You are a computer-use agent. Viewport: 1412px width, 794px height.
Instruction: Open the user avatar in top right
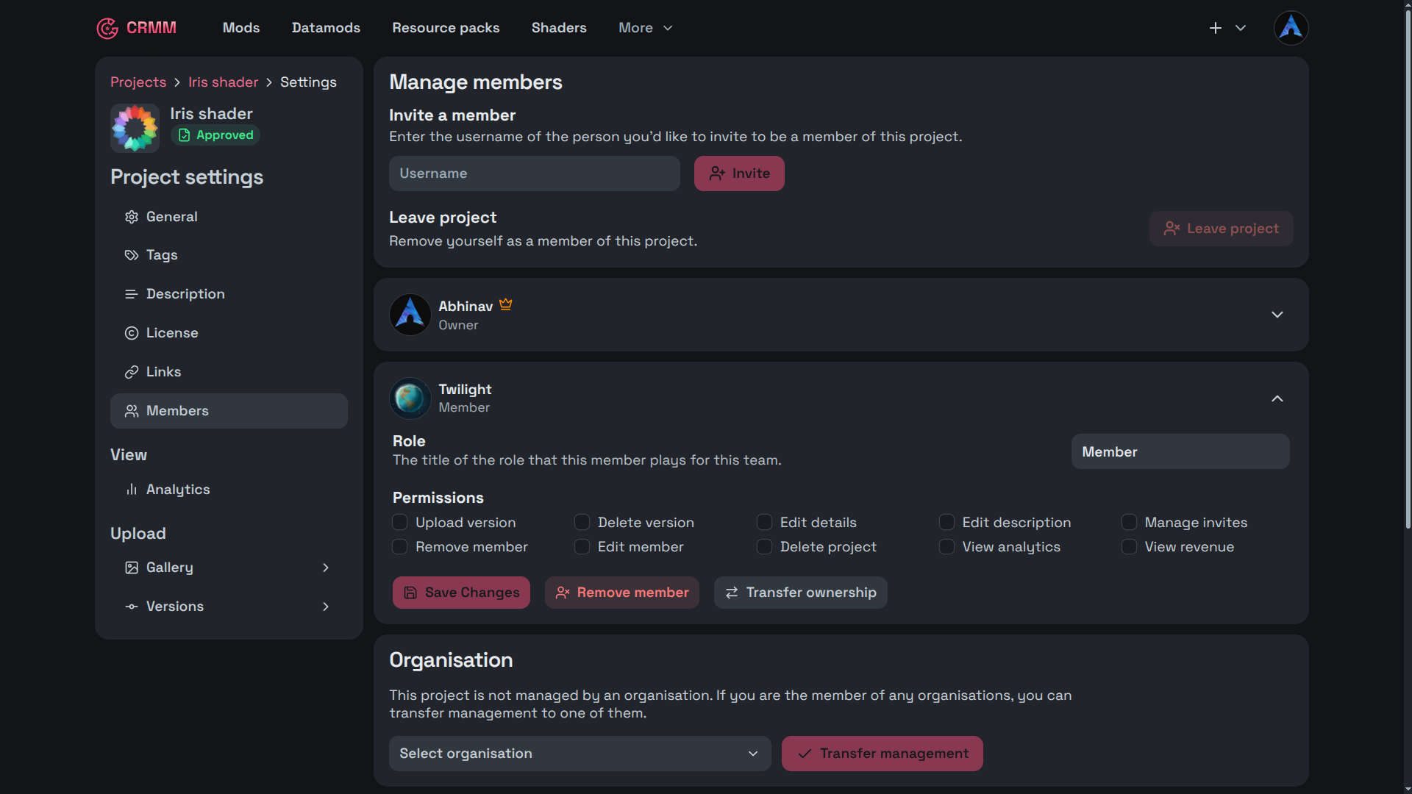(1291, 28)
